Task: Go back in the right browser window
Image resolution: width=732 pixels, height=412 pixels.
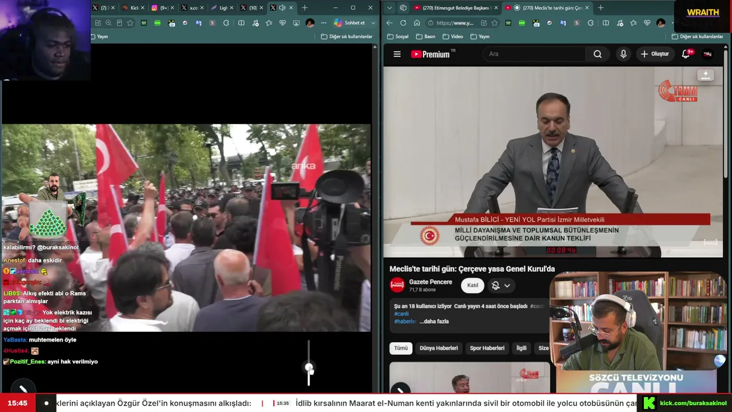Action: tap(389, 23)
